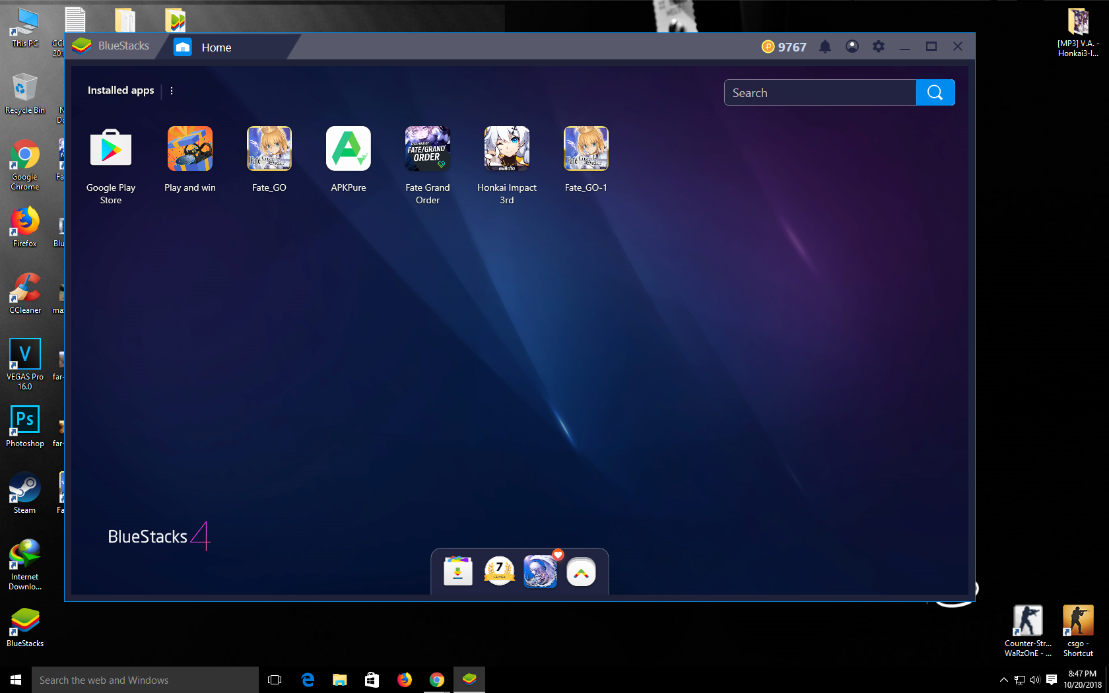Viewport: 1109px width, 693px height.
Task: Select Counter-Strike WaRzOnE desktop shortcut
Action: (x=1028, y=632)
